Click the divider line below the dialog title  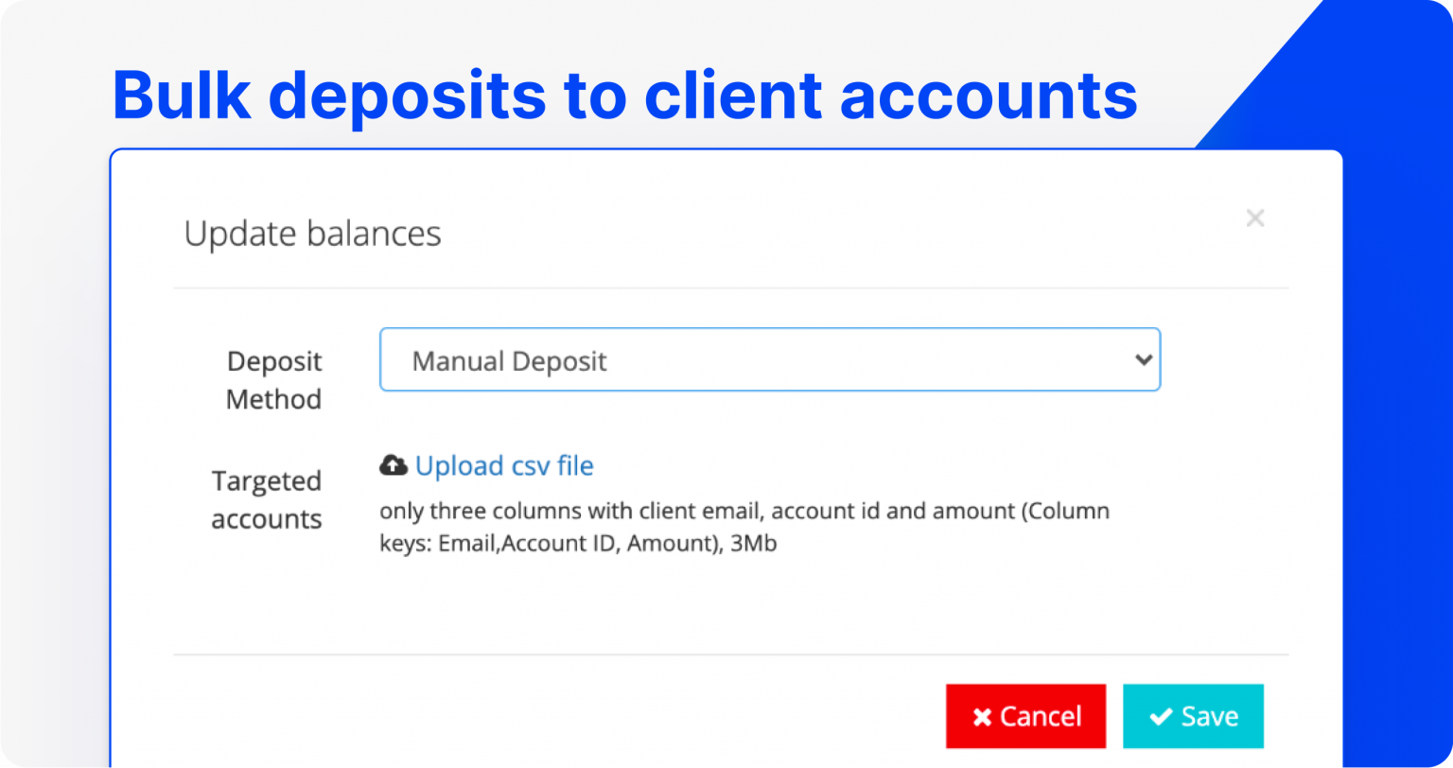pyautogui.click(x=730, y=288)
